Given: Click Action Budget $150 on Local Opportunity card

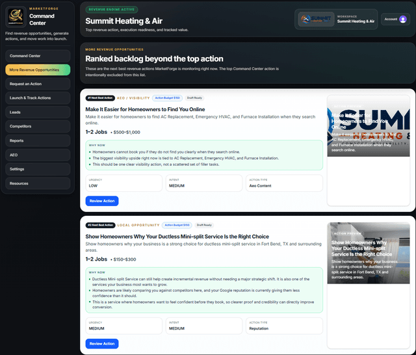Looking at the screenshot, I should (177, 225).
